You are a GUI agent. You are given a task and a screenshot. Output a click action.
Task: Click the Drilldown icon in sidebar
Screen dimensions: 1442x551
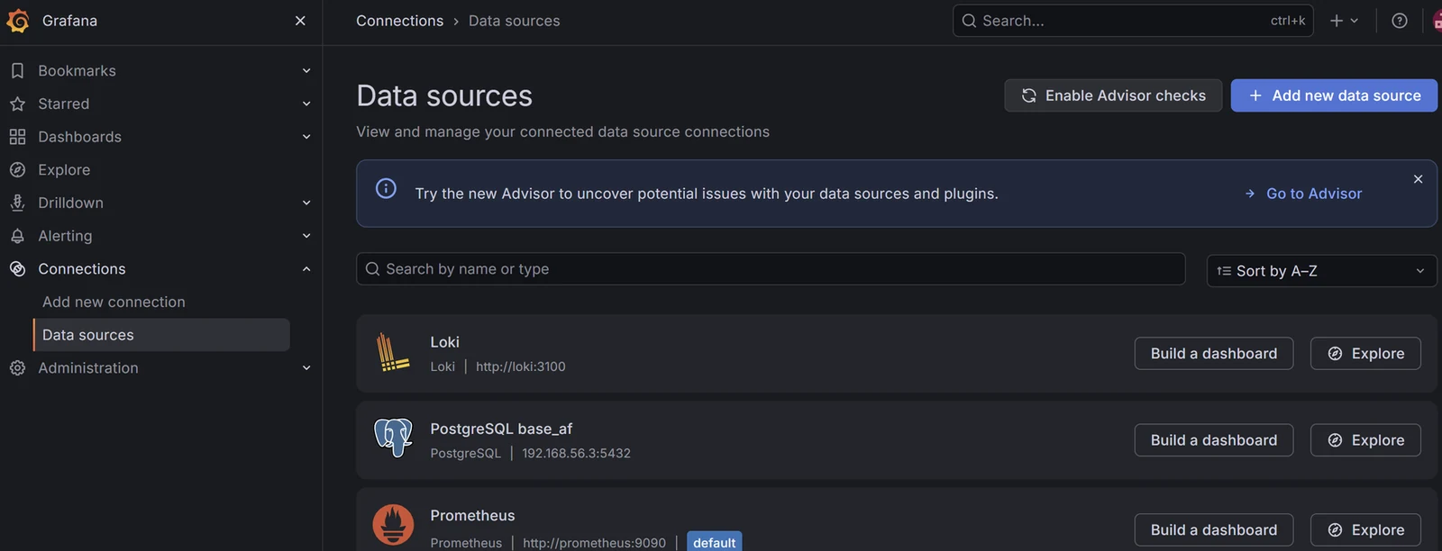17,203
